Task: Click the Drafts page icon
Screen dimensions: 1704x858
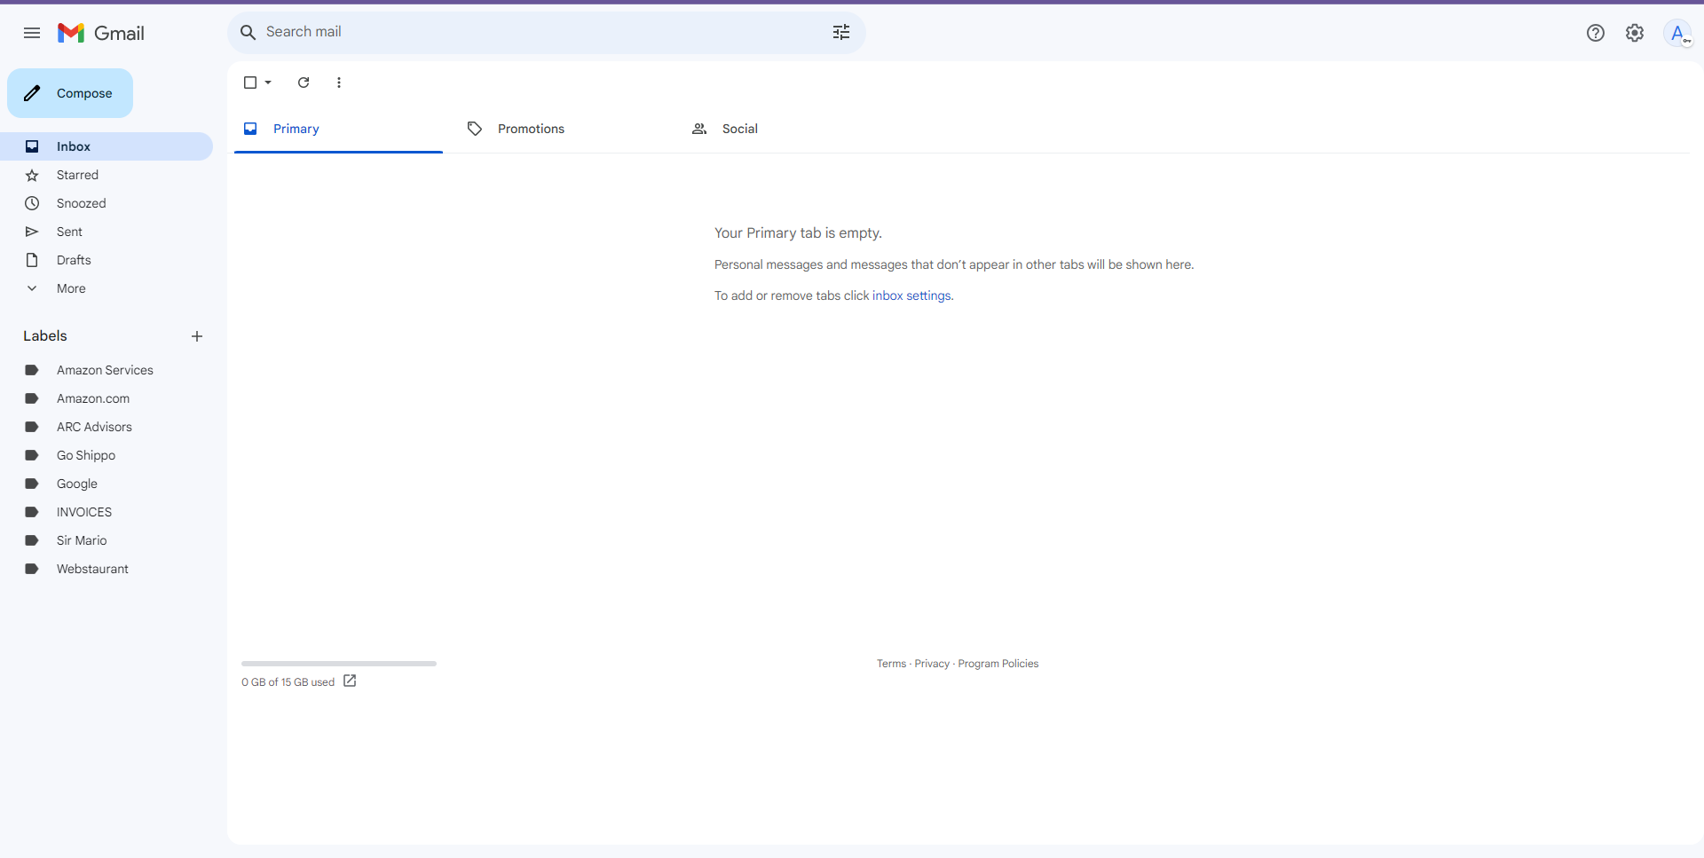Action: pyautogui.click(x=32, y=260)
